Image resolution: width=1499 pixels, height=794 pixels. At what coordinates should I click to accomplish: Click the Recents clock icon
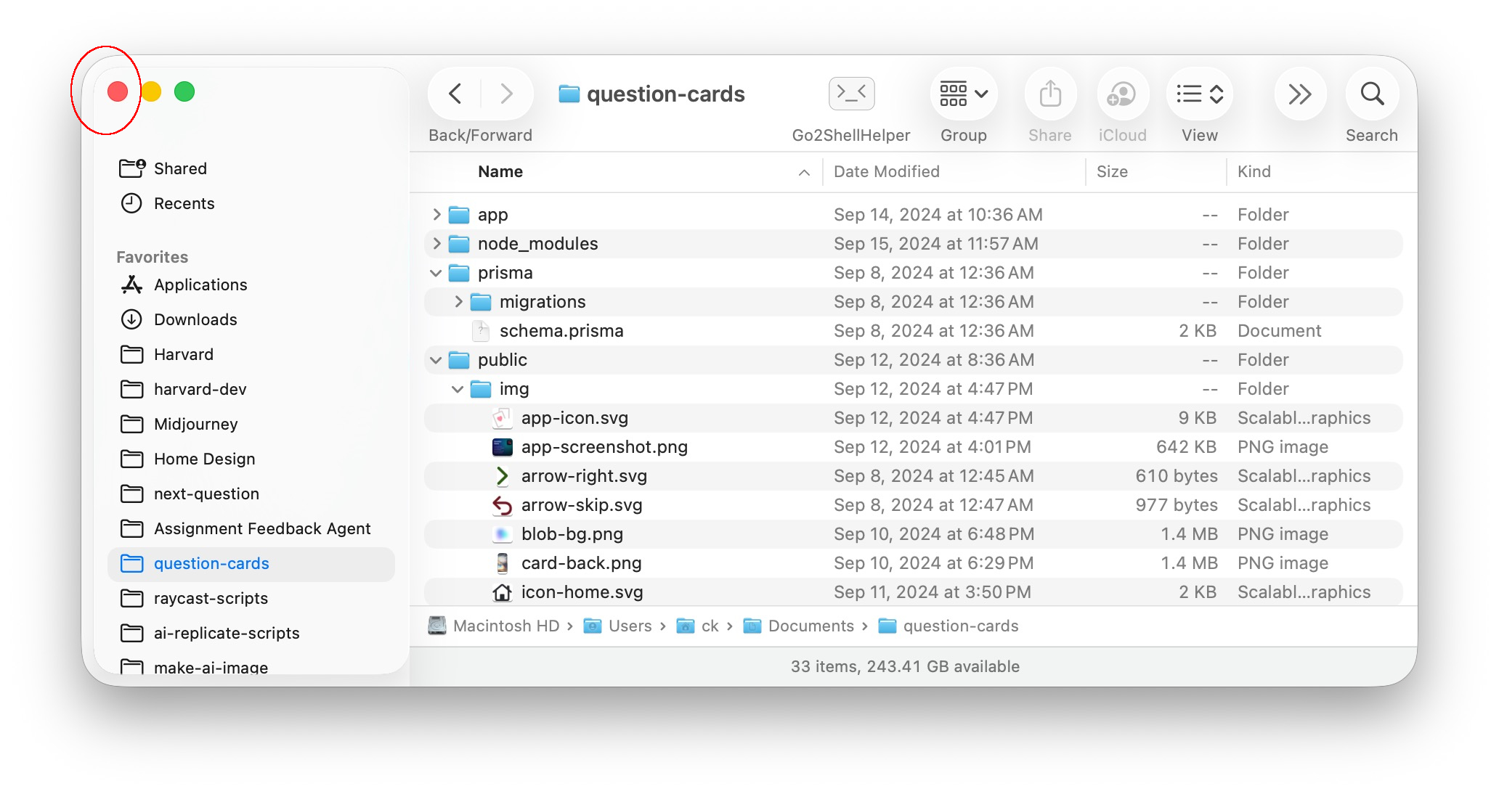coord(131,203)
